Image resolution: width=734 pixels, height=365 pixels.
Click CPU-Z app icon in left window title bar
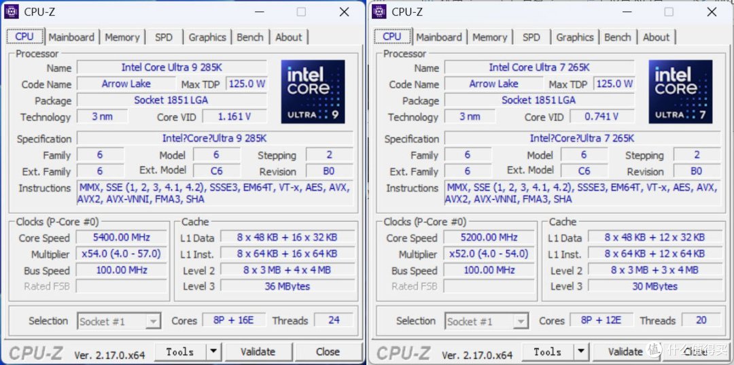pyautogui.click(x=12, y=12)
